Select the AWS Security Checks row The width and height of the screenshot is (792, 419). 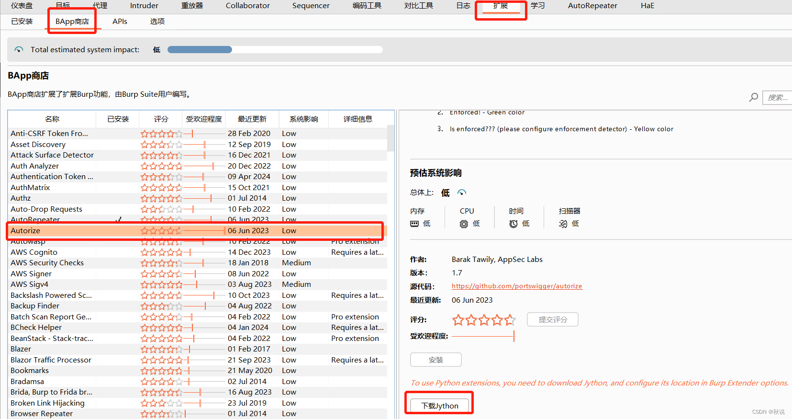pyautogui.click(x=198, y=262)
